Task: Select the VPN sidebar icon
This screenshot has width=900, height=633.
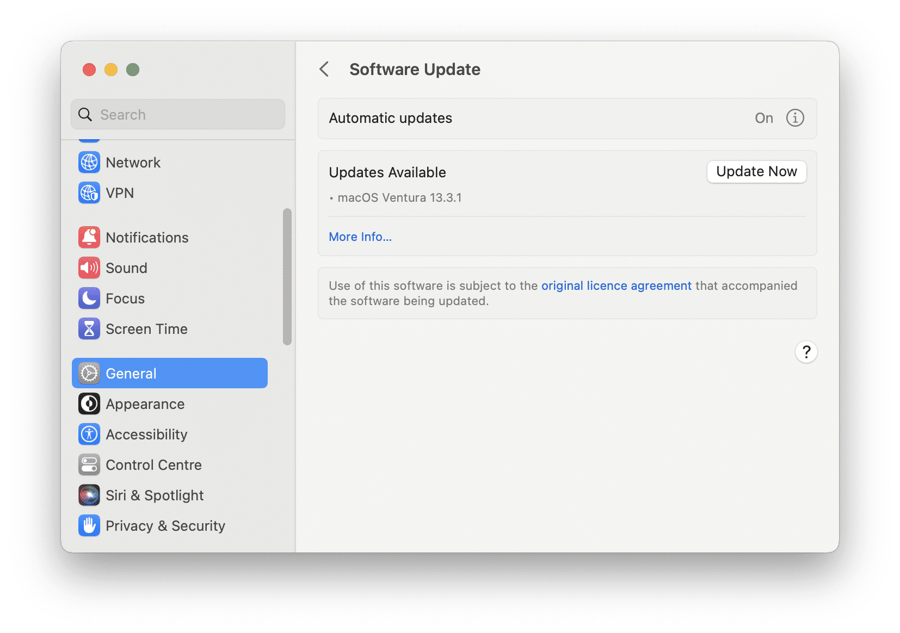Action: (x=89, y=193)
